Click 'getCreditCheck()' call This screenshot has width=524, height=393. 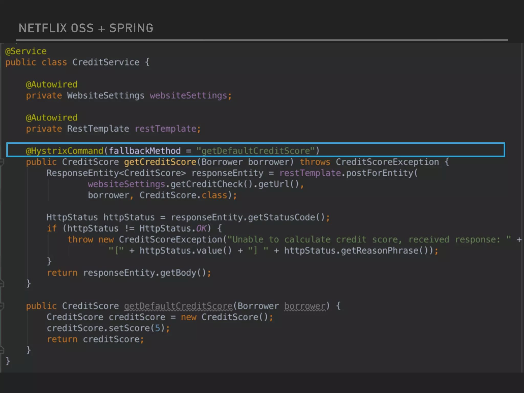click(212, 184)
